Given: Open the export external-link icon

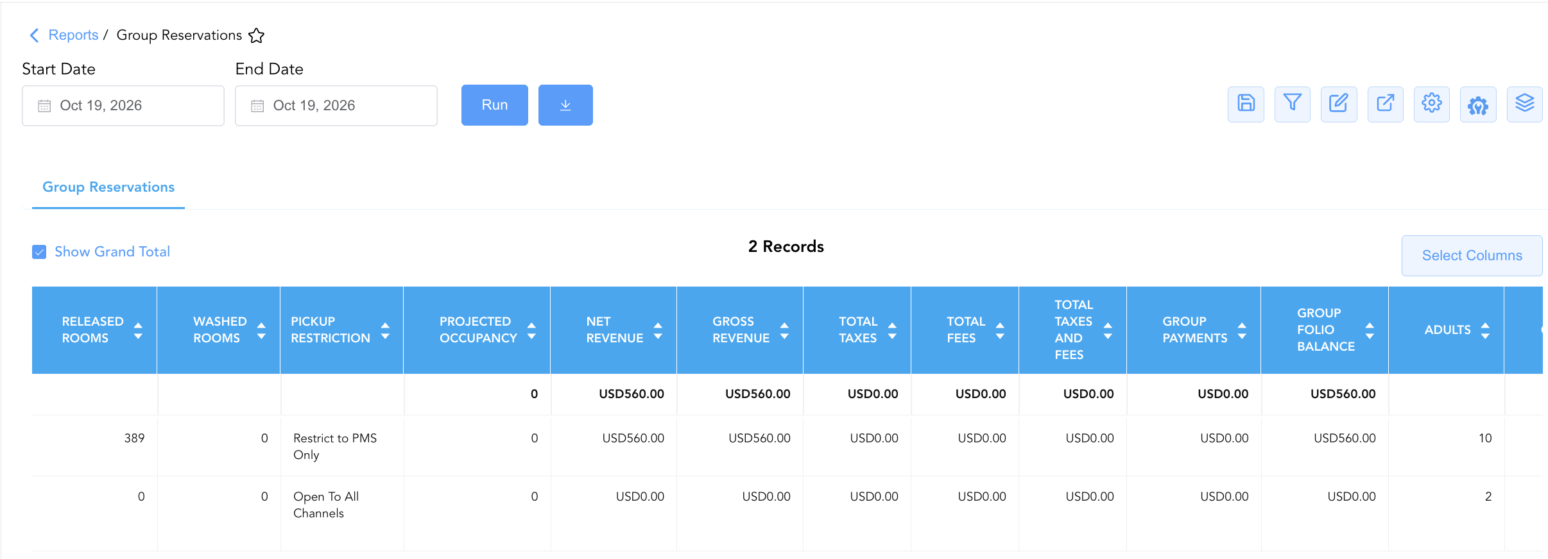Looking at the screenshot, I should [1385, 104].
